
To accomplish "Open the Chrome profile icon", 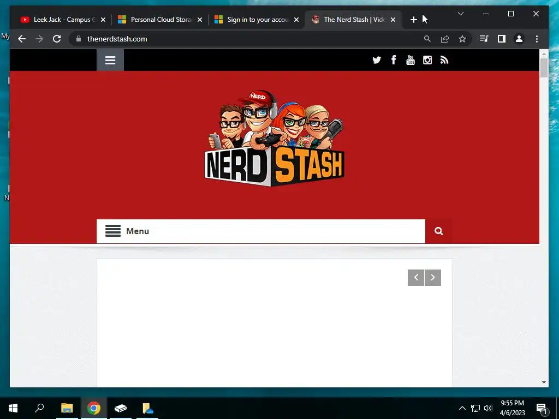I will (519, 39).
